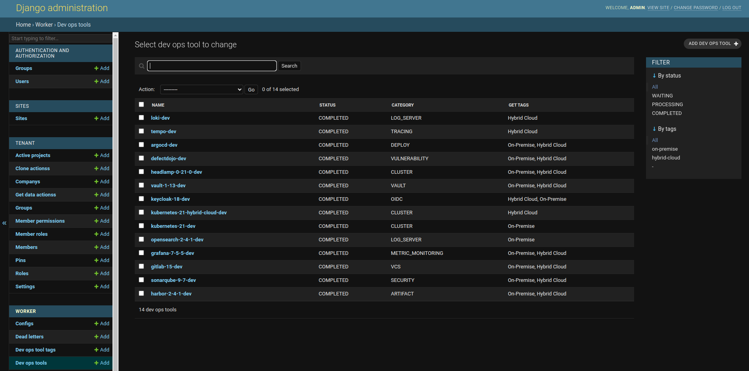Check the harbor-2-4-1-dev row checkbox

(141, 293)
